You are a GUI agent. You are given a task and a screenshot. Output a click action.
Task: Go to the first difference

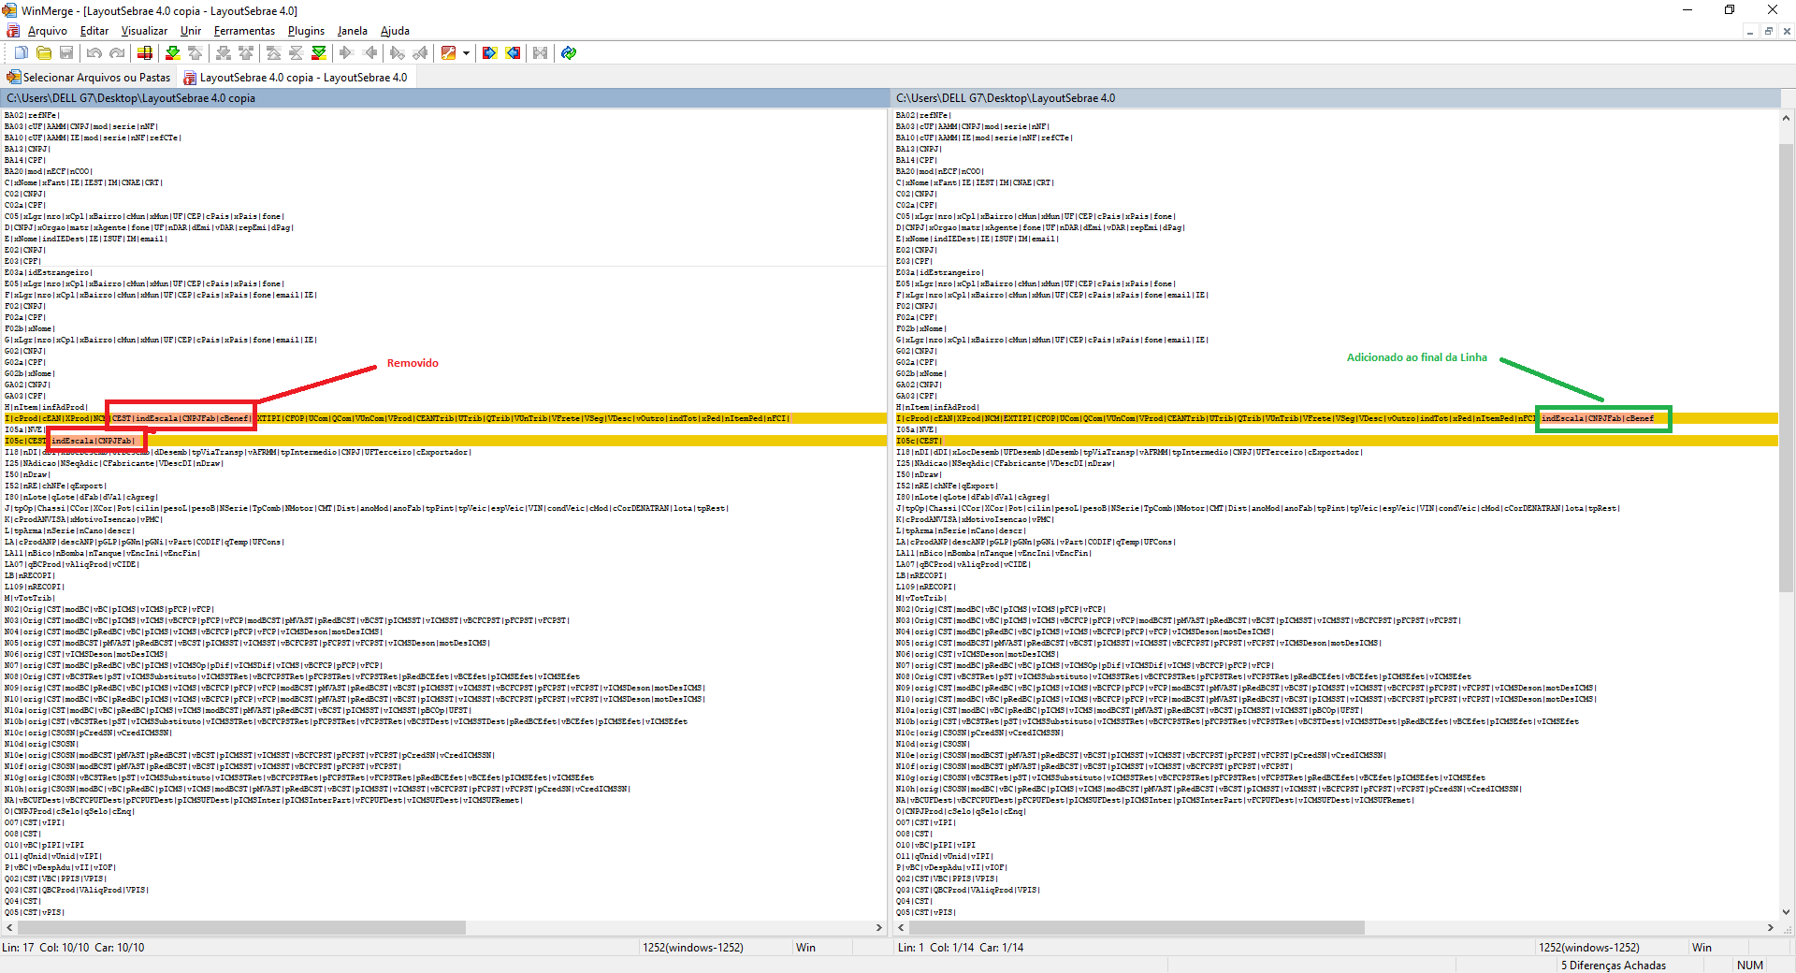point(273,53)
